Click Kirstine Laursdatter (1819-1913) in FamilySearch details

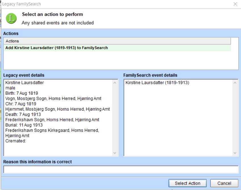(157, 83)
